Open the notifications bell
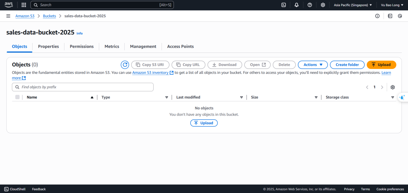 (x=297, y=5)
